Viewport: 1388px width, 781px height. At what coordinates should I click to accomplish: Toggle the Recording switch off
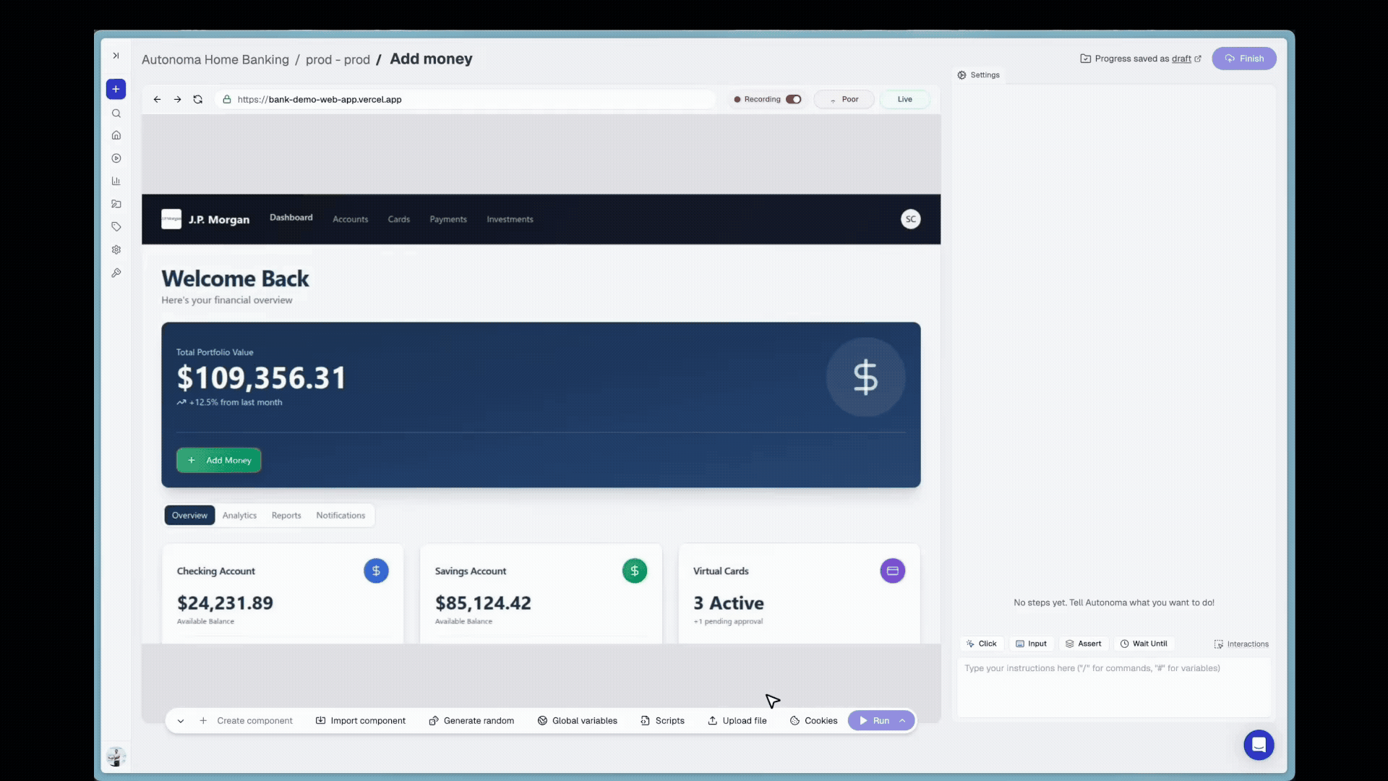coord(793,100)
